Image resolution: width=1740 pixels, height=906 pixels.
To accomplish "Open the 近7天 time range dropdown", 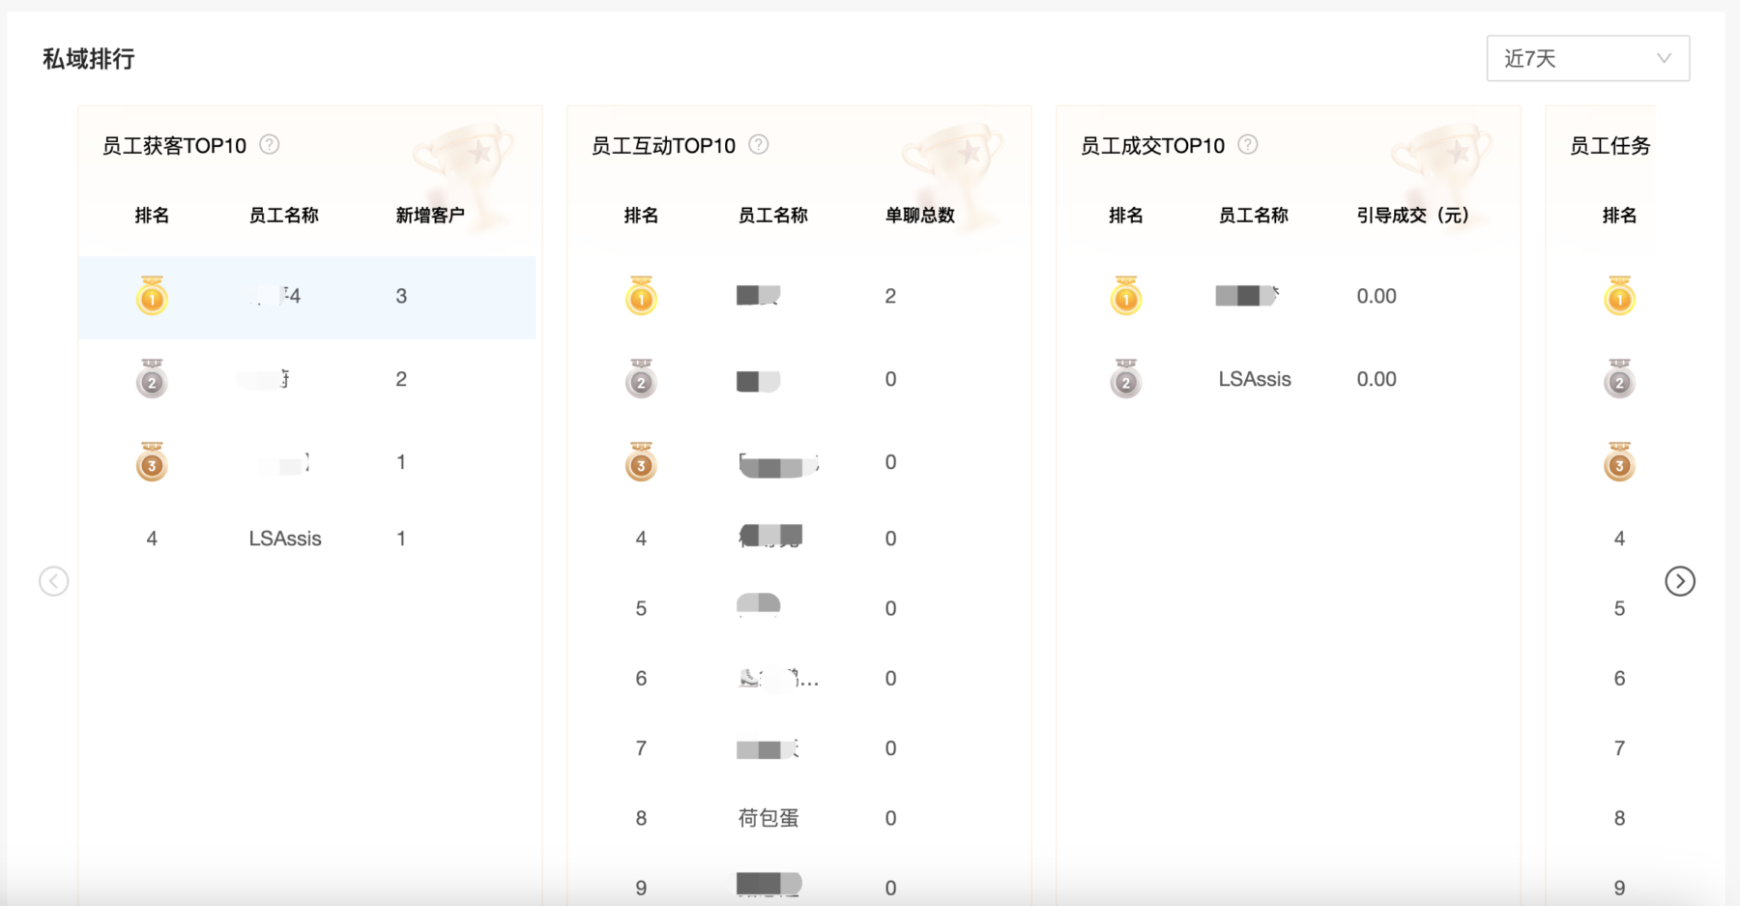I will tap(1587, 58).
